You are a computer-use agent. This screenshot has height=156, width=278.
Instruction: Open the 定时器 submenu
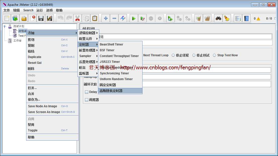pyautogui.click(x=88, y=44)
